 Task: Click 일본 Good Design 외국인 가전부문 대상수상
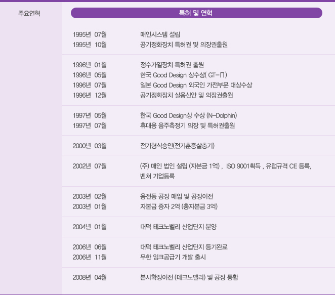pos(196,85)
